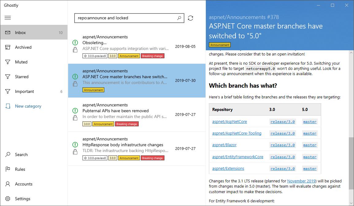
Task: Open the Rules page
Action: click(34, 169)
